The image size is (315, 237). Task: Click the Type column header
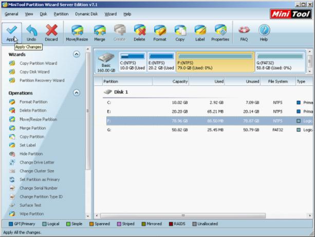(x=304, y=81)
